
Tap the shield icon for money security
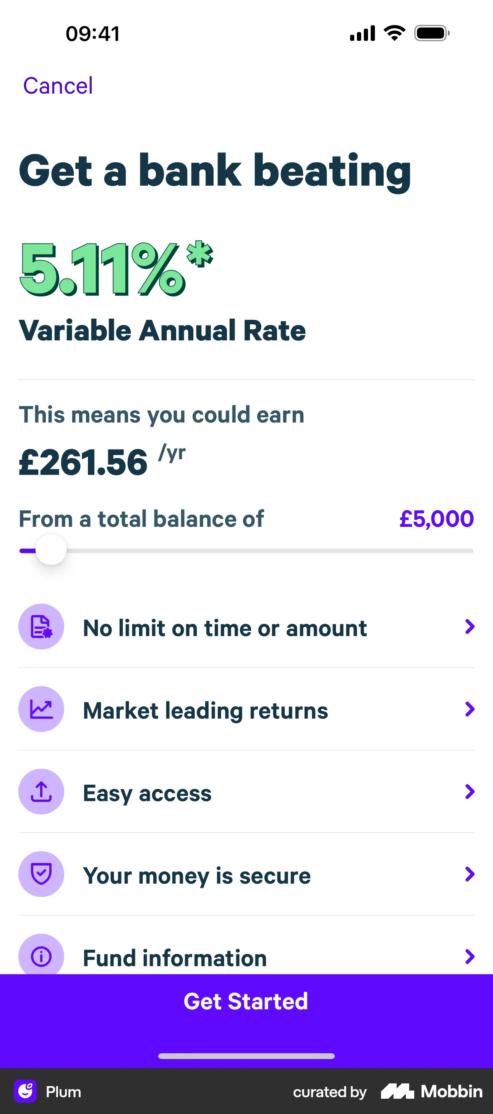(x=41, y=874)
